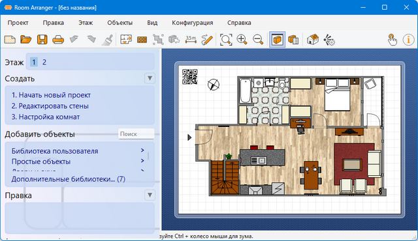Select the coffee table on rug

(x=352, y=165)
